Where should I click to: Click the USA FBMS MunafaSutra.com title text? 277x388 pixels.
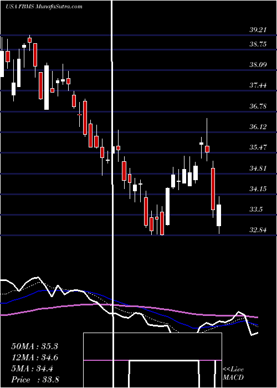point(44,7)
